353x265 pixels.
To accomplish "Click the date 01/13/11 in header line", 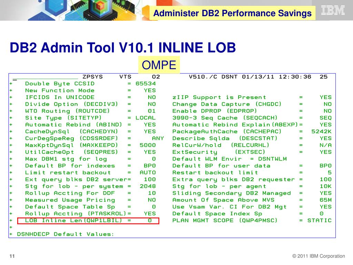I will click(x=258, y=77).
